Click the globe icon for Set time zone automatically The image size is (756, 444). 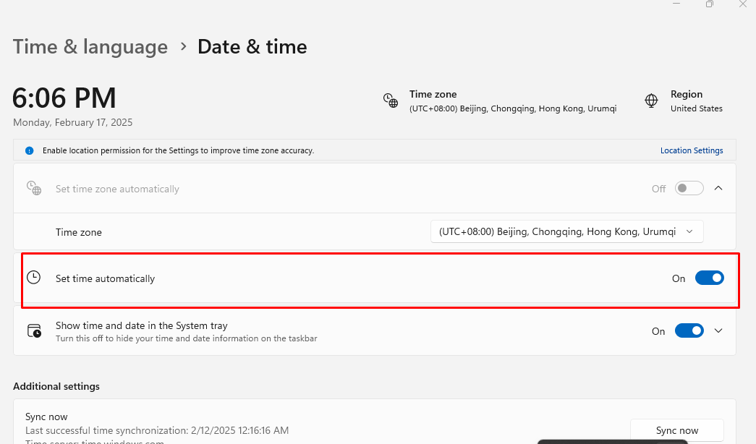(34, 188)
